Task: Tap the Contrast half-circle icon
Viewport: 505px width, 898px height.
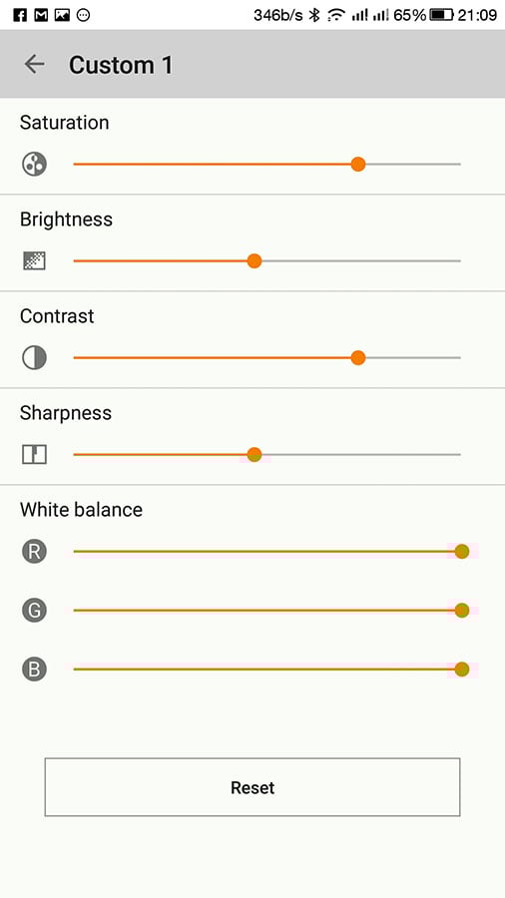Action: (x=34, y=358)
